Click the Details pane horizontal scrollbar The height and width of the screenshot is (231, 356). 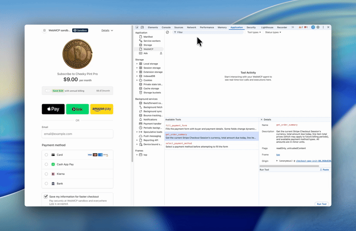(289, 166)
